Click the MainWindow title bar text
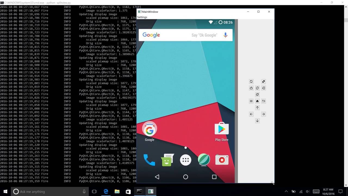This screenshot has width=348, height=196. click(x=150, y=12)
